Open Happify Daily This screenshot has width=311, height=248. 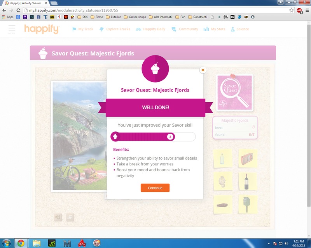[150, 29]
